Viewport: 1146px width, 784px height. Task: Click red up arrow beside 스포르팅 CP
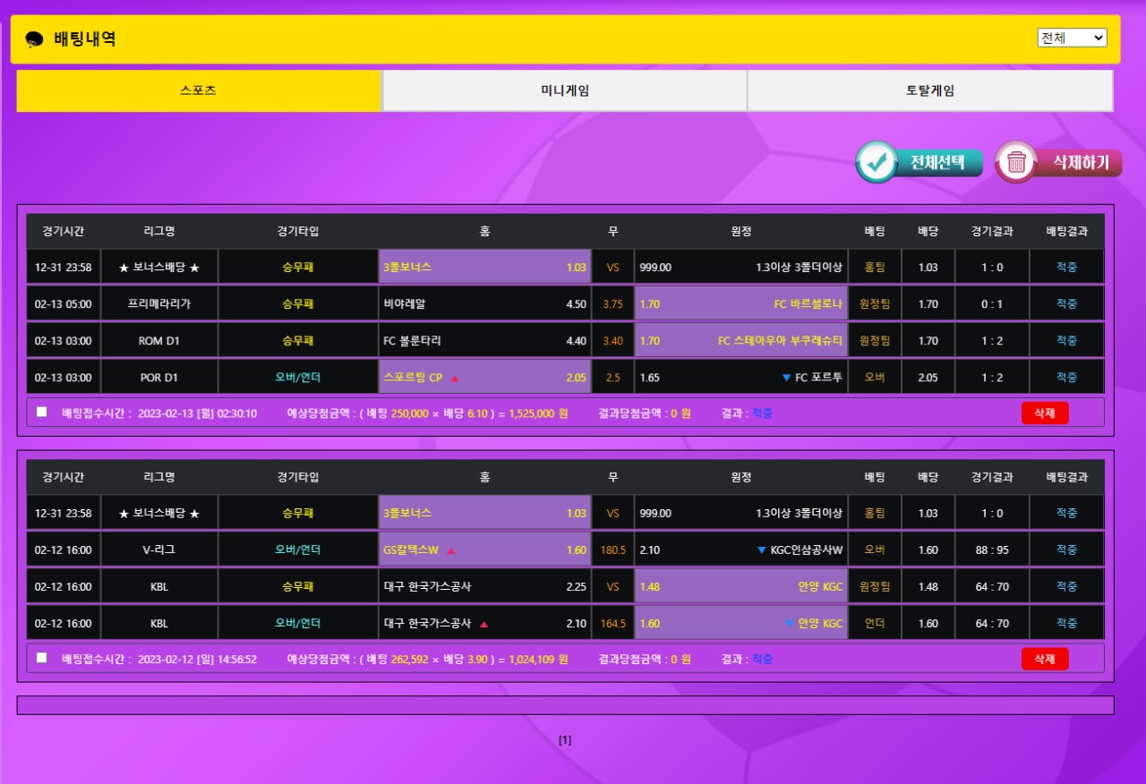455,378
